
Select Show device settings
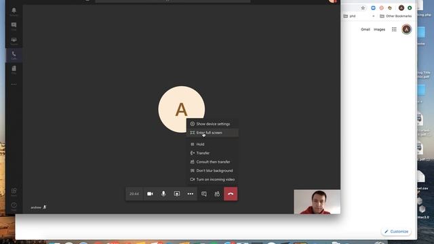[212, 124]
